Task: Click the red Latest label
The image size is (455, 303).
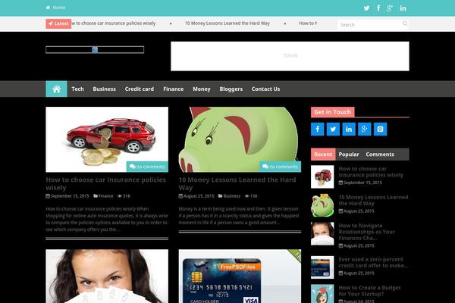Action: tap(58, 23)
